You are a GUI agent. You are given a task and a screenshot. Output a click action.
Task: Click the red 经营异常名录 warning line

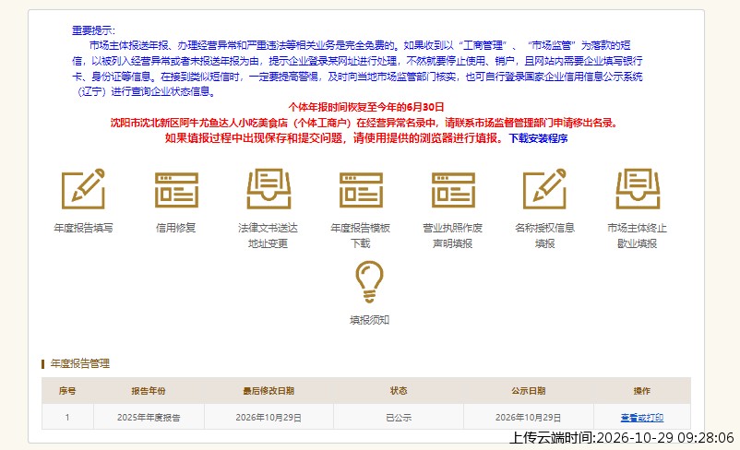coord(364,123)
